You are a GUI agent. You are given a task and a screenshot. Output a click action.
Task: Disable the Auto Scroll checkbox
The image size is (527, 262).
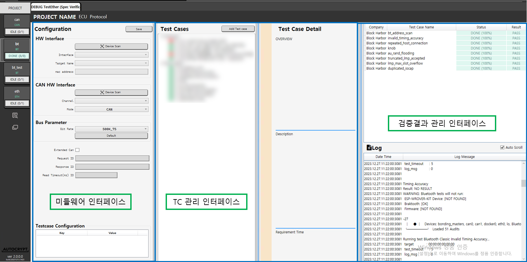point(502,147)
